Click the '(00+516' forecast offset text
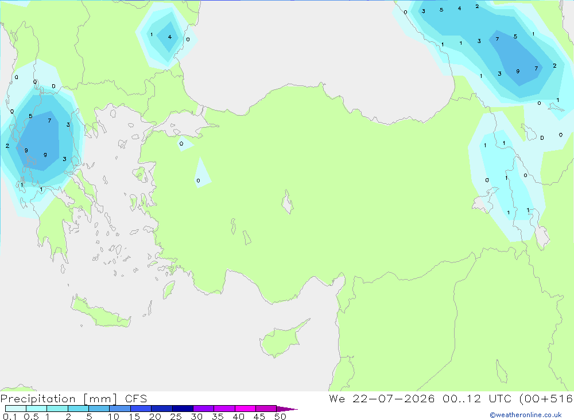Viewport: 574px width, 420px height. point(546,398)
